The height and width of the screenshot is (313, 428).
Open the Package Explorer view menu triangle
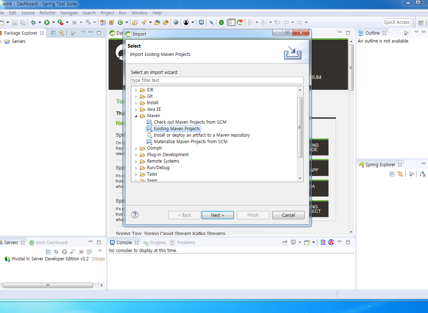click(83, 32)
